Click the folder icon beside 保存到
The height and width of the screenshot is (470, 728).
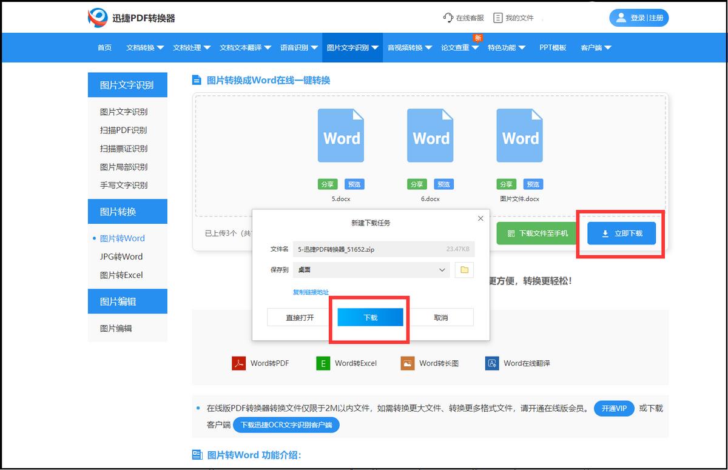click(464, 269)
